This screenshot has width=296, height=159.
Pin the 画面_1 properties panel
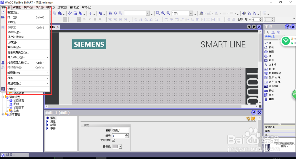click(254, 112)
